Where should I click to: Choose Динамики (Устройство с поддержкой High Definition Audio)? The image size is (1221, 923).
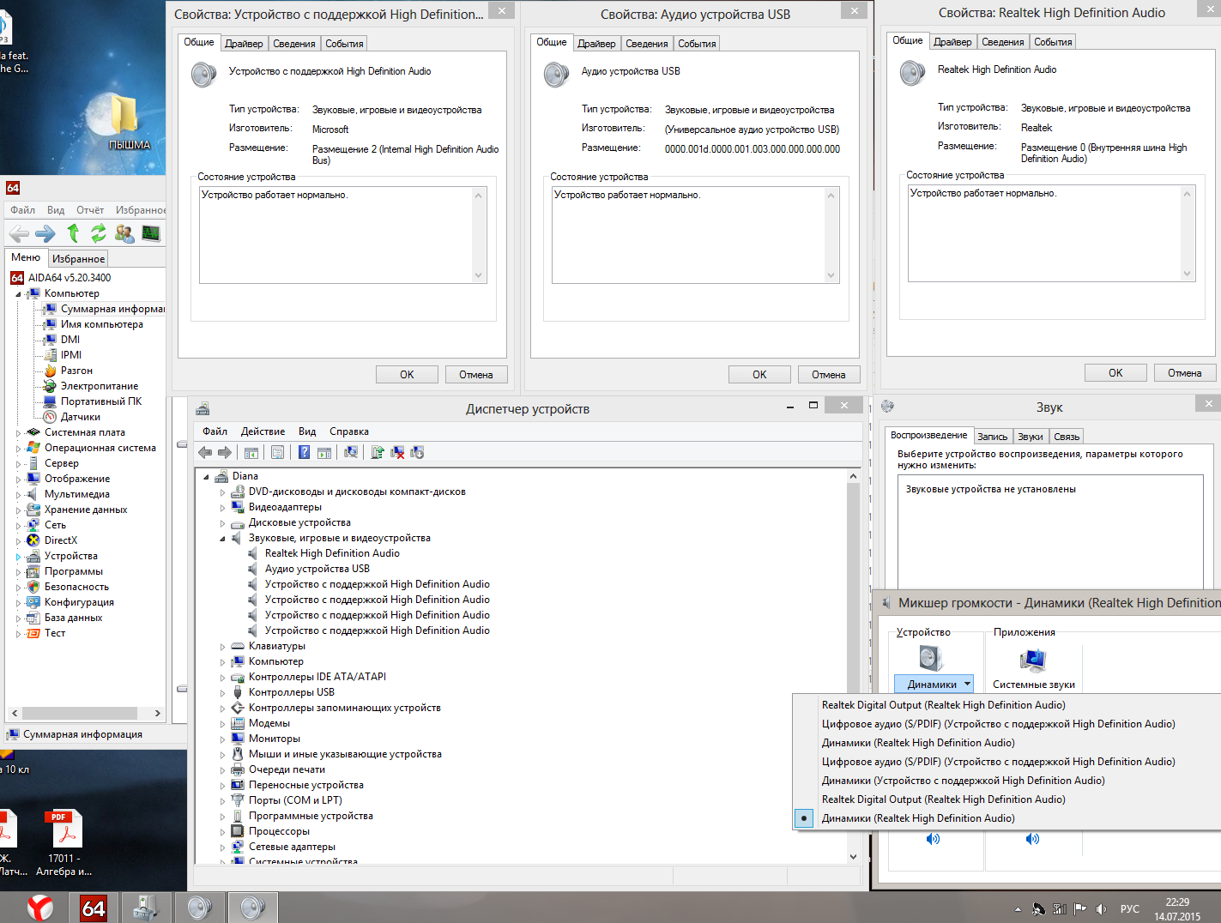964,781
